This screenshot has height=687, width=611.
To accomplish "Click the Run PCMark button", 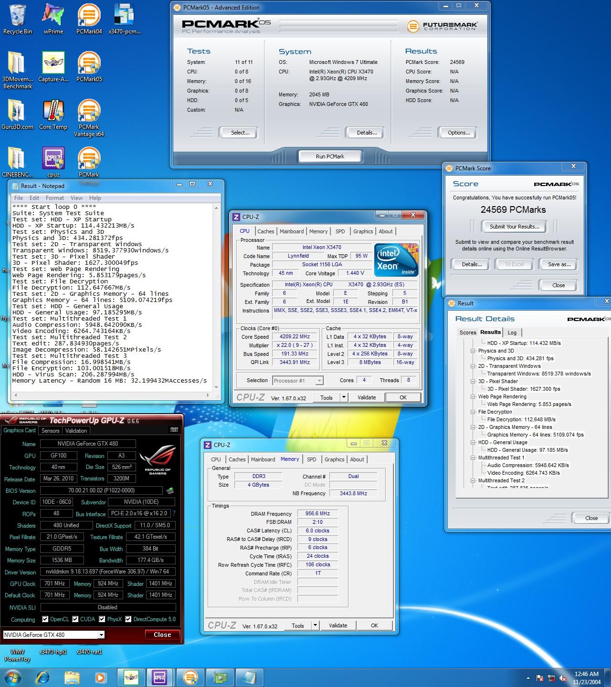I will pos(330,156).
